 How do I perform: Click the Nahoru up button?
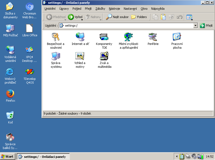pos(93,17)
